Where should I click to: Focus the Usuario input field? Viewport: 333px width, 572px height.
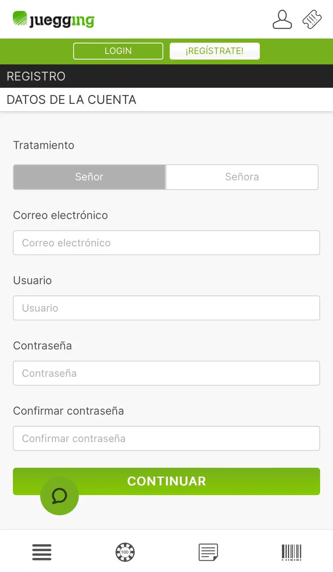point(166,308)
